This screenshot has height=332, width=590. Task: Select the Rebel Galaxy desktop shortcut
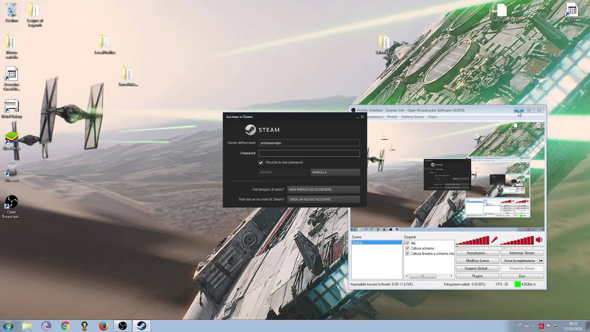pyautogui.click(x=12, y=109)
